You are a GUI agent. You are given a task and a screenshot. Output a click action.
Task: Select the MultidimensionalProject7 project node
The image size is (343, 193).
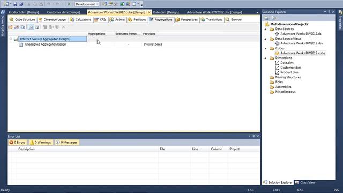point(289,24)
